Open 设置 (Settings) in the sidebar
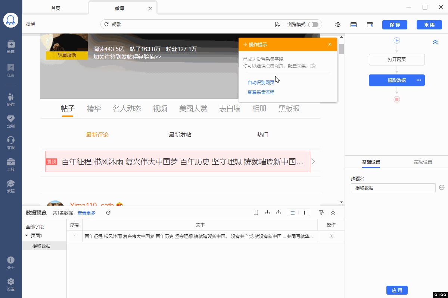Screen dimensions: 448x298 tap(11, 284)
